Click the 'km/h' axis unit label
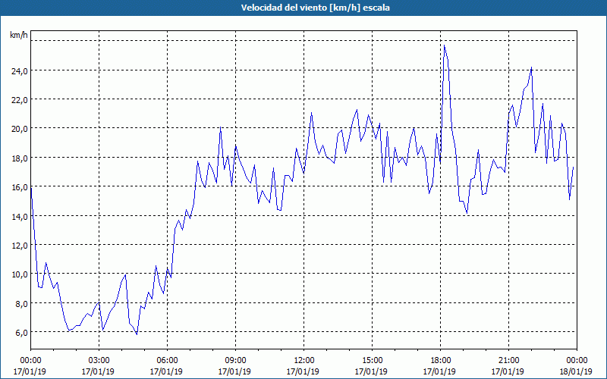This screenshot has width=607, height=379. pos(19,35)
